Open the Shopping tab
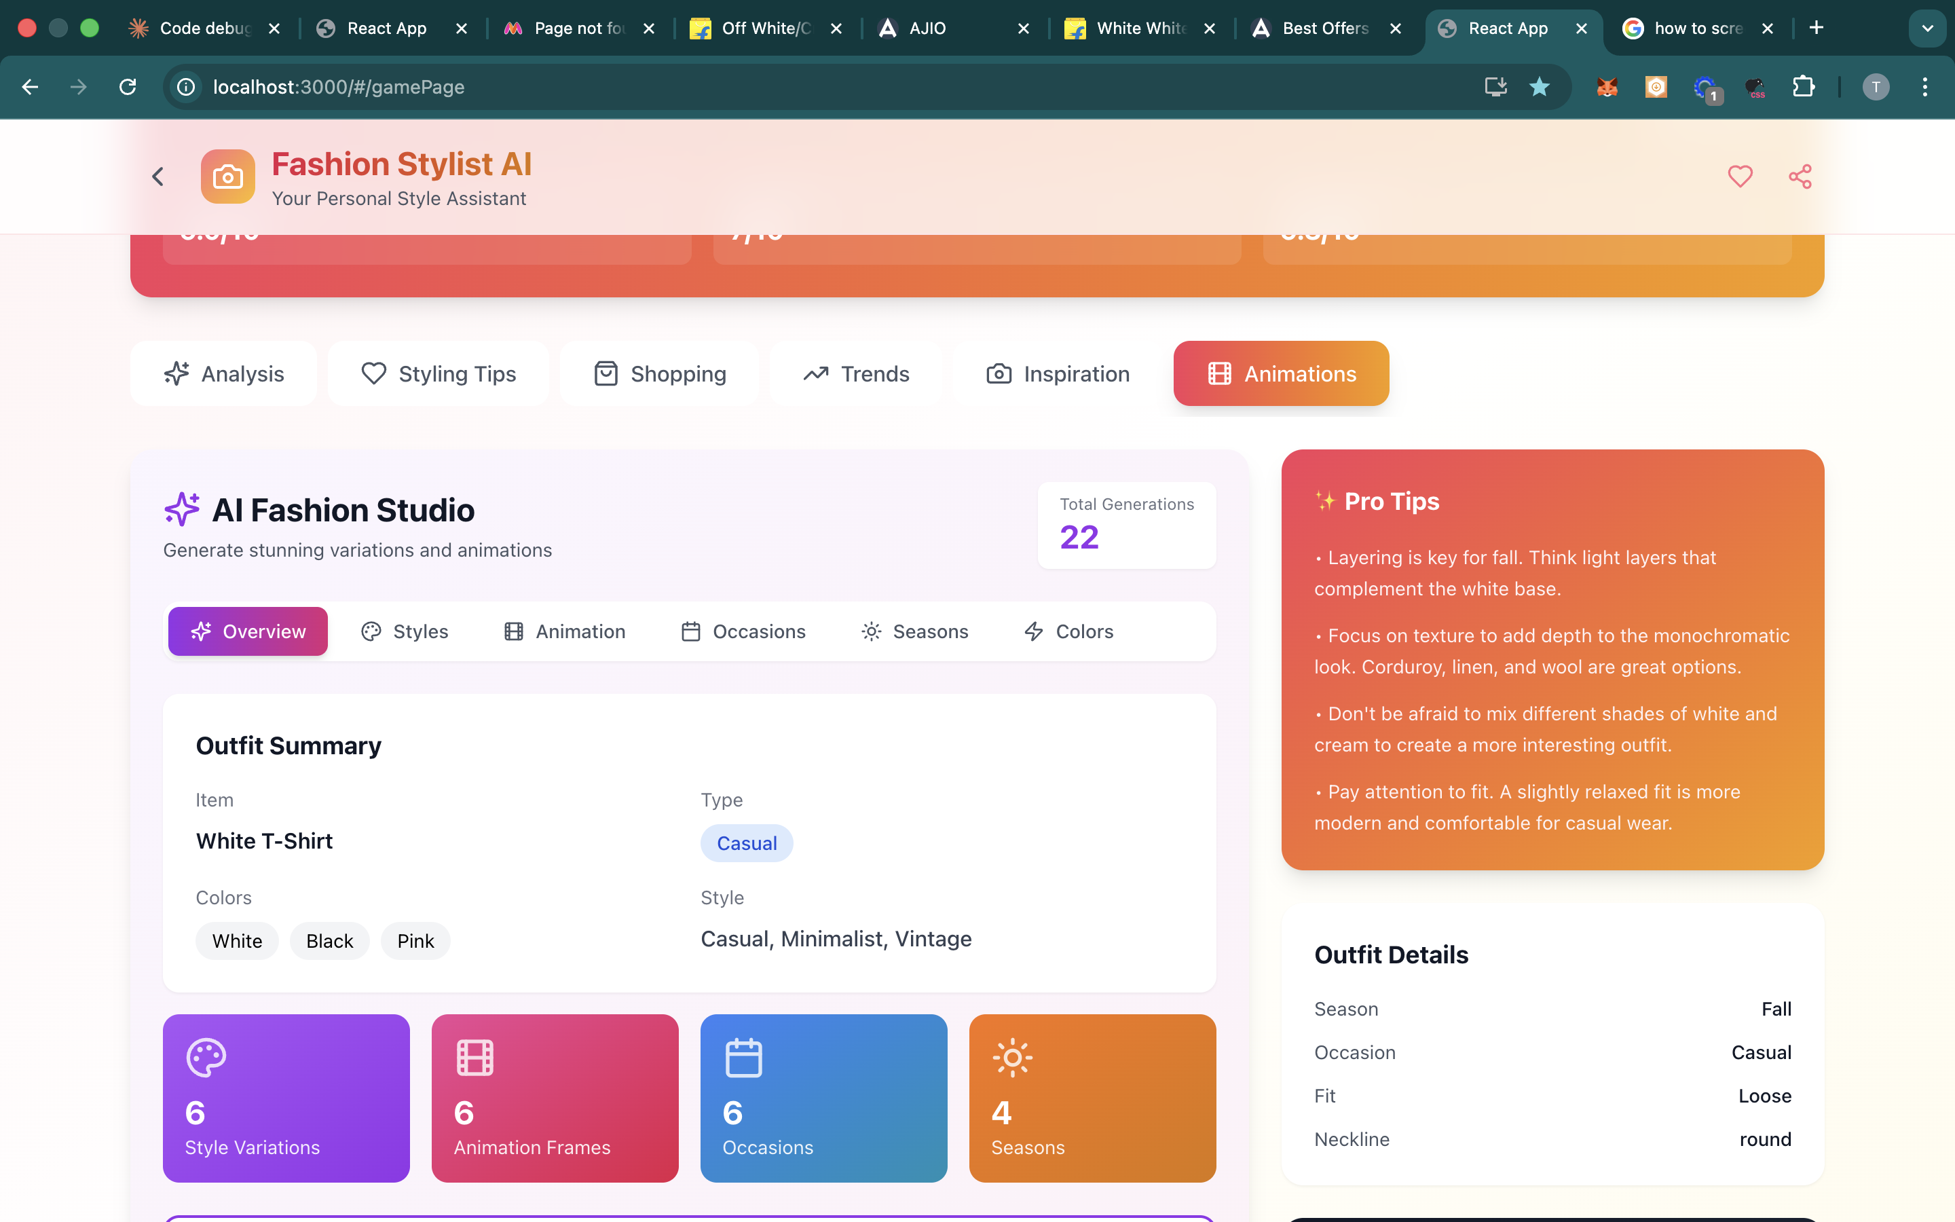Viewport: 1955px width, 1222px height. 659,373
